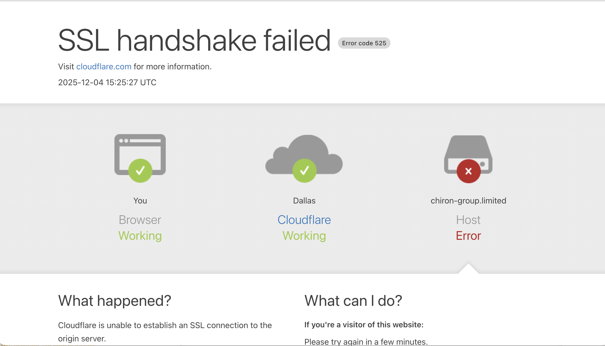Click the What can I do? heading

pos(353,300)
